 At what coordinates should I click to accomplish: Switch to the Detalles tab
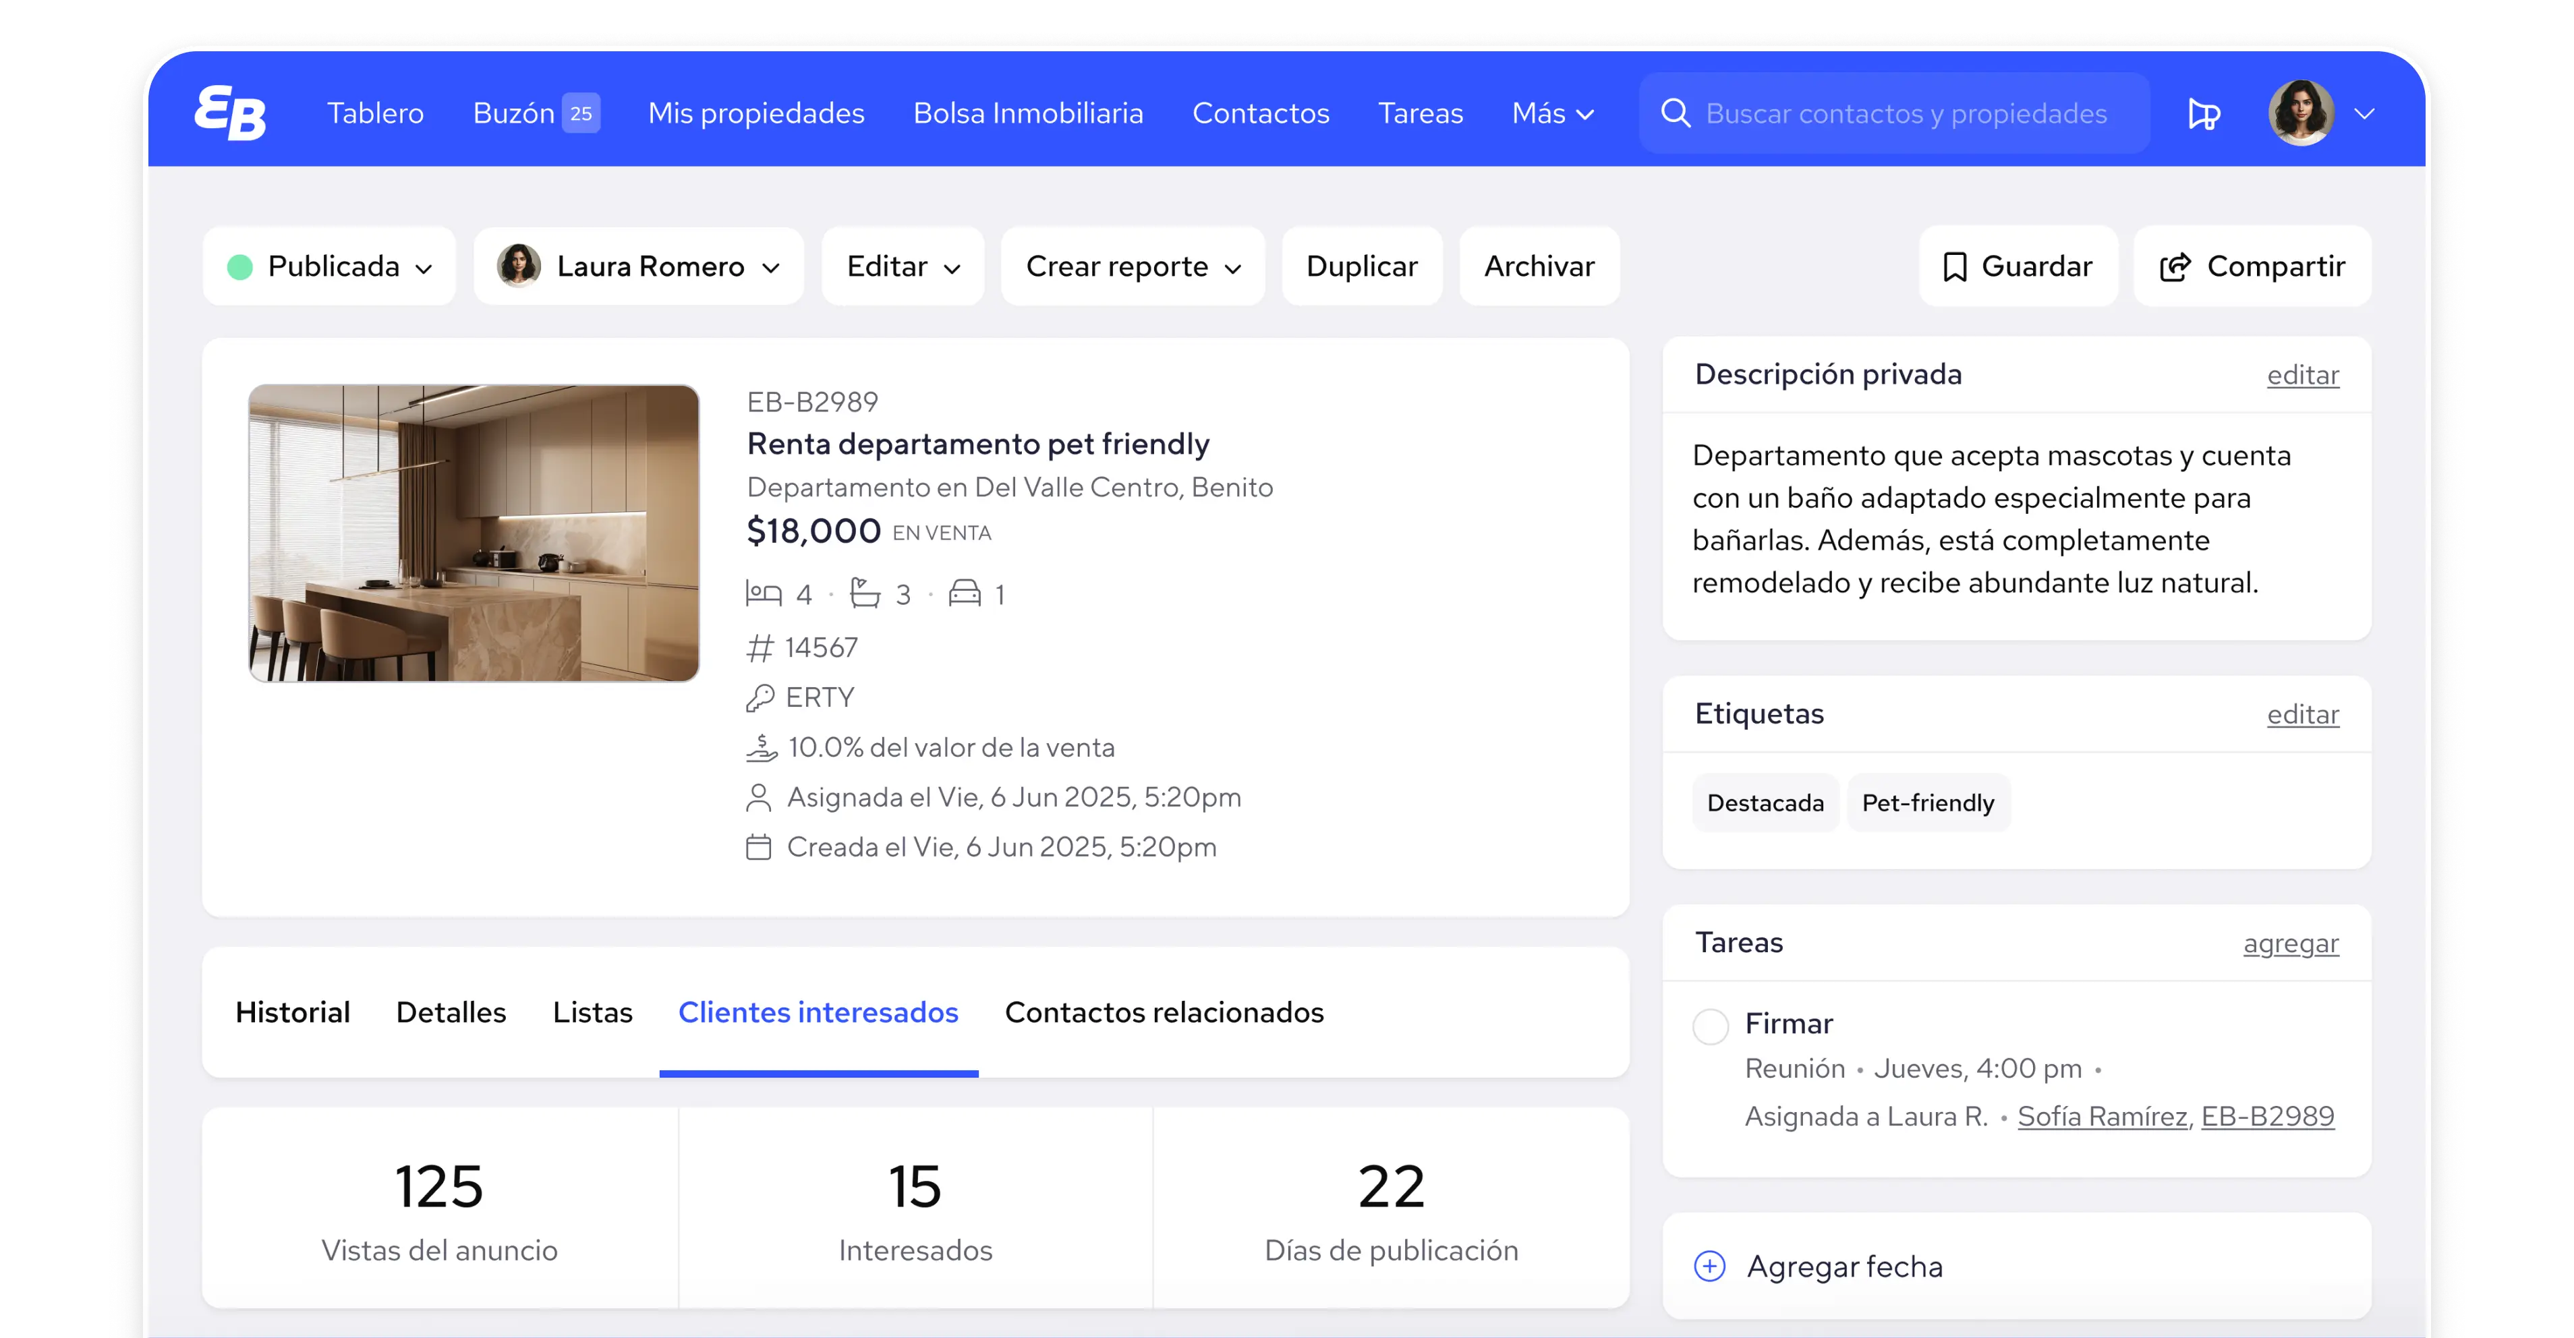tap(451, 1012)
